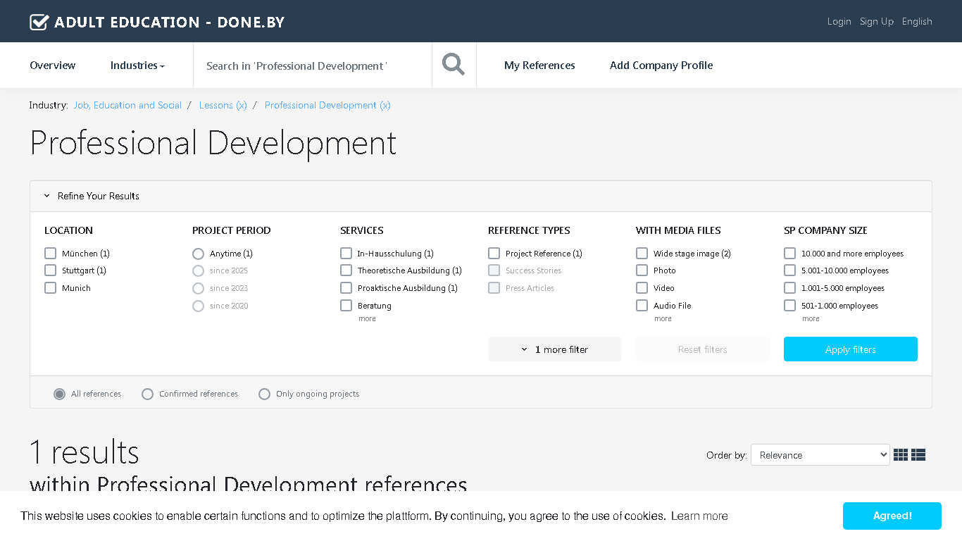
Task: Click the 1 results heading text
Action: pyautogui.click(x=85, y=452)
